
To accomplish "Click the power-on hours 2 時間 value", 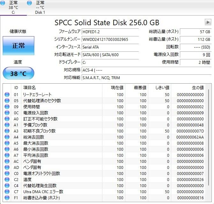I will tap(196, 63).
